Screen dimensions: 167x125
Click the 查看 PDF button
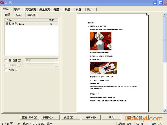(30, 117)
